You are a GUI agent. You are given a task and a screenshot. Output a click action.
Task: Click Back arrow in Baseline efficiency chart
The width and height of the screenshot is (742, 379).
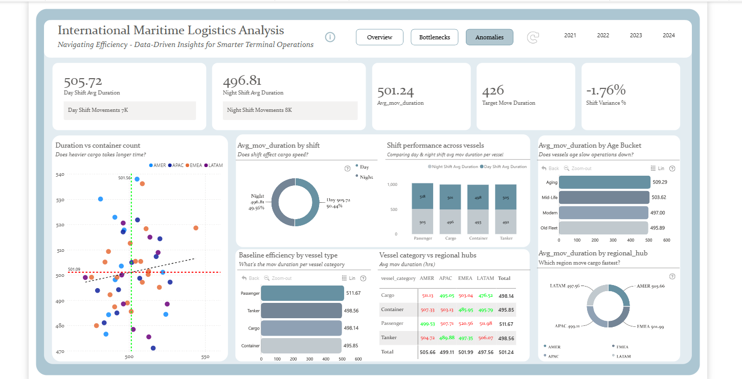pos(244,278)
